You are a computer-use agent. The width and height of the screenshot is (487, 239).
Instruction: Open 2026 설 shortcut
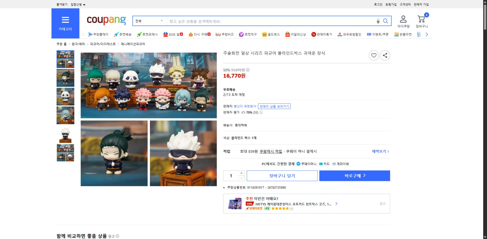coord(173,34)
